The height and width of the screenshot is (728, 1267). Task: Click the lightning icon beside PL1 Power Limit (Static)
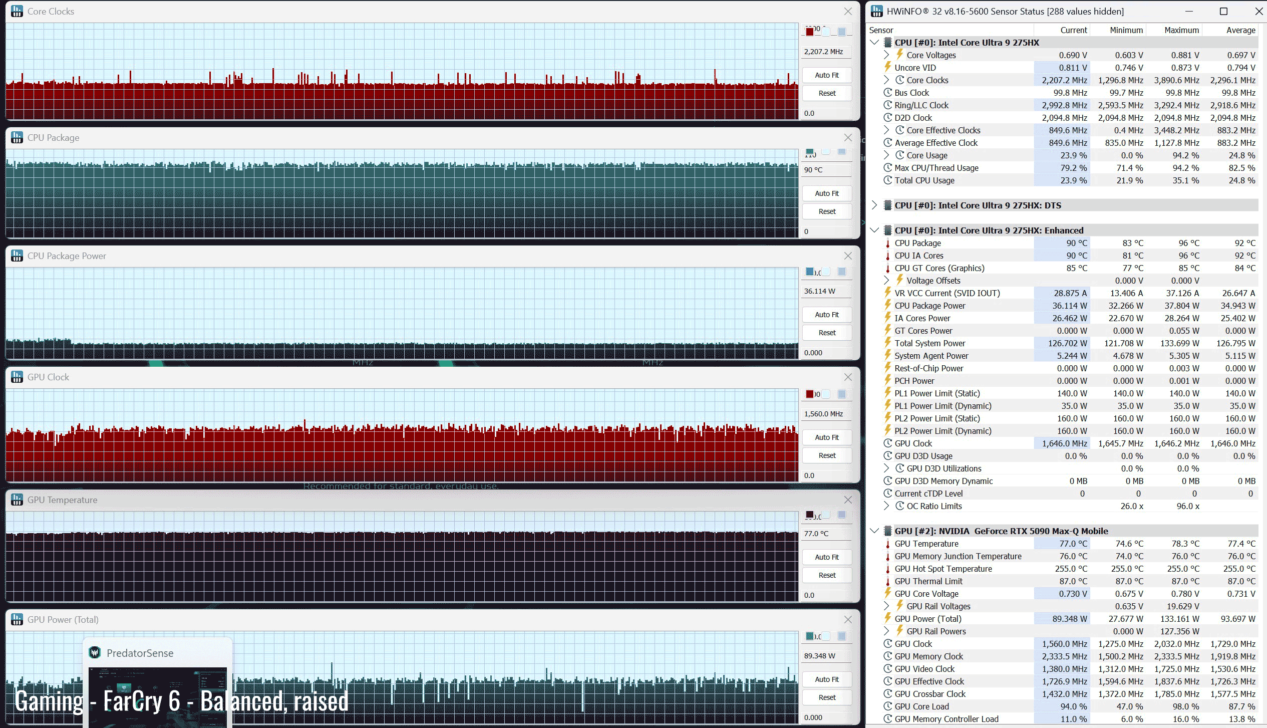coord(887,393)
